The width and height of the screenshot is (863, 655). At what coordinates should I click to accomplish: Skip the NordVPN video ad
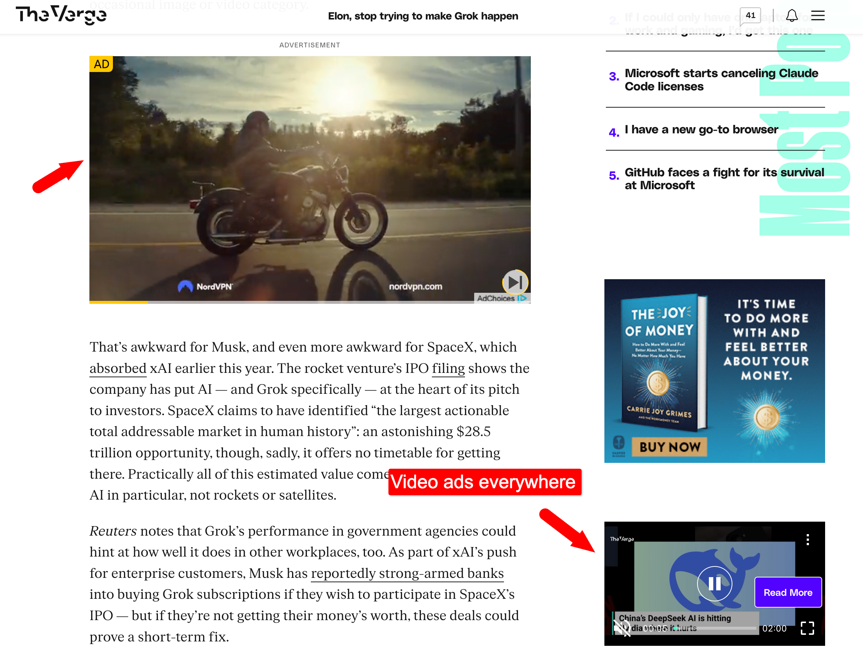pos(515,282)
